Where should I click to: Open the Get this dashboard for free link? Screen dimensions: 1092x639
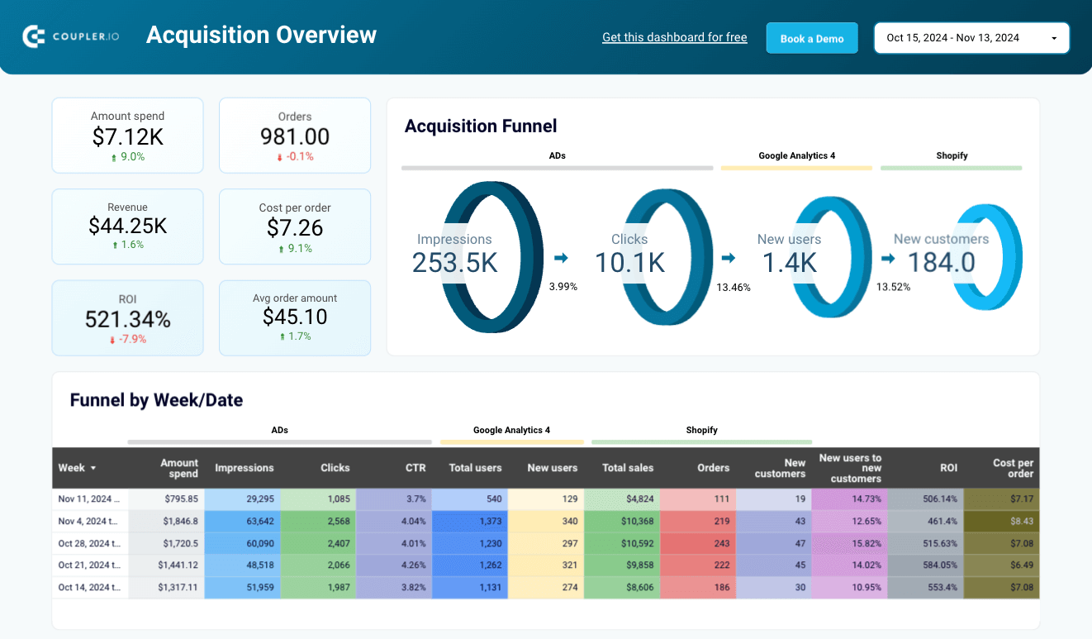[674, 37]
